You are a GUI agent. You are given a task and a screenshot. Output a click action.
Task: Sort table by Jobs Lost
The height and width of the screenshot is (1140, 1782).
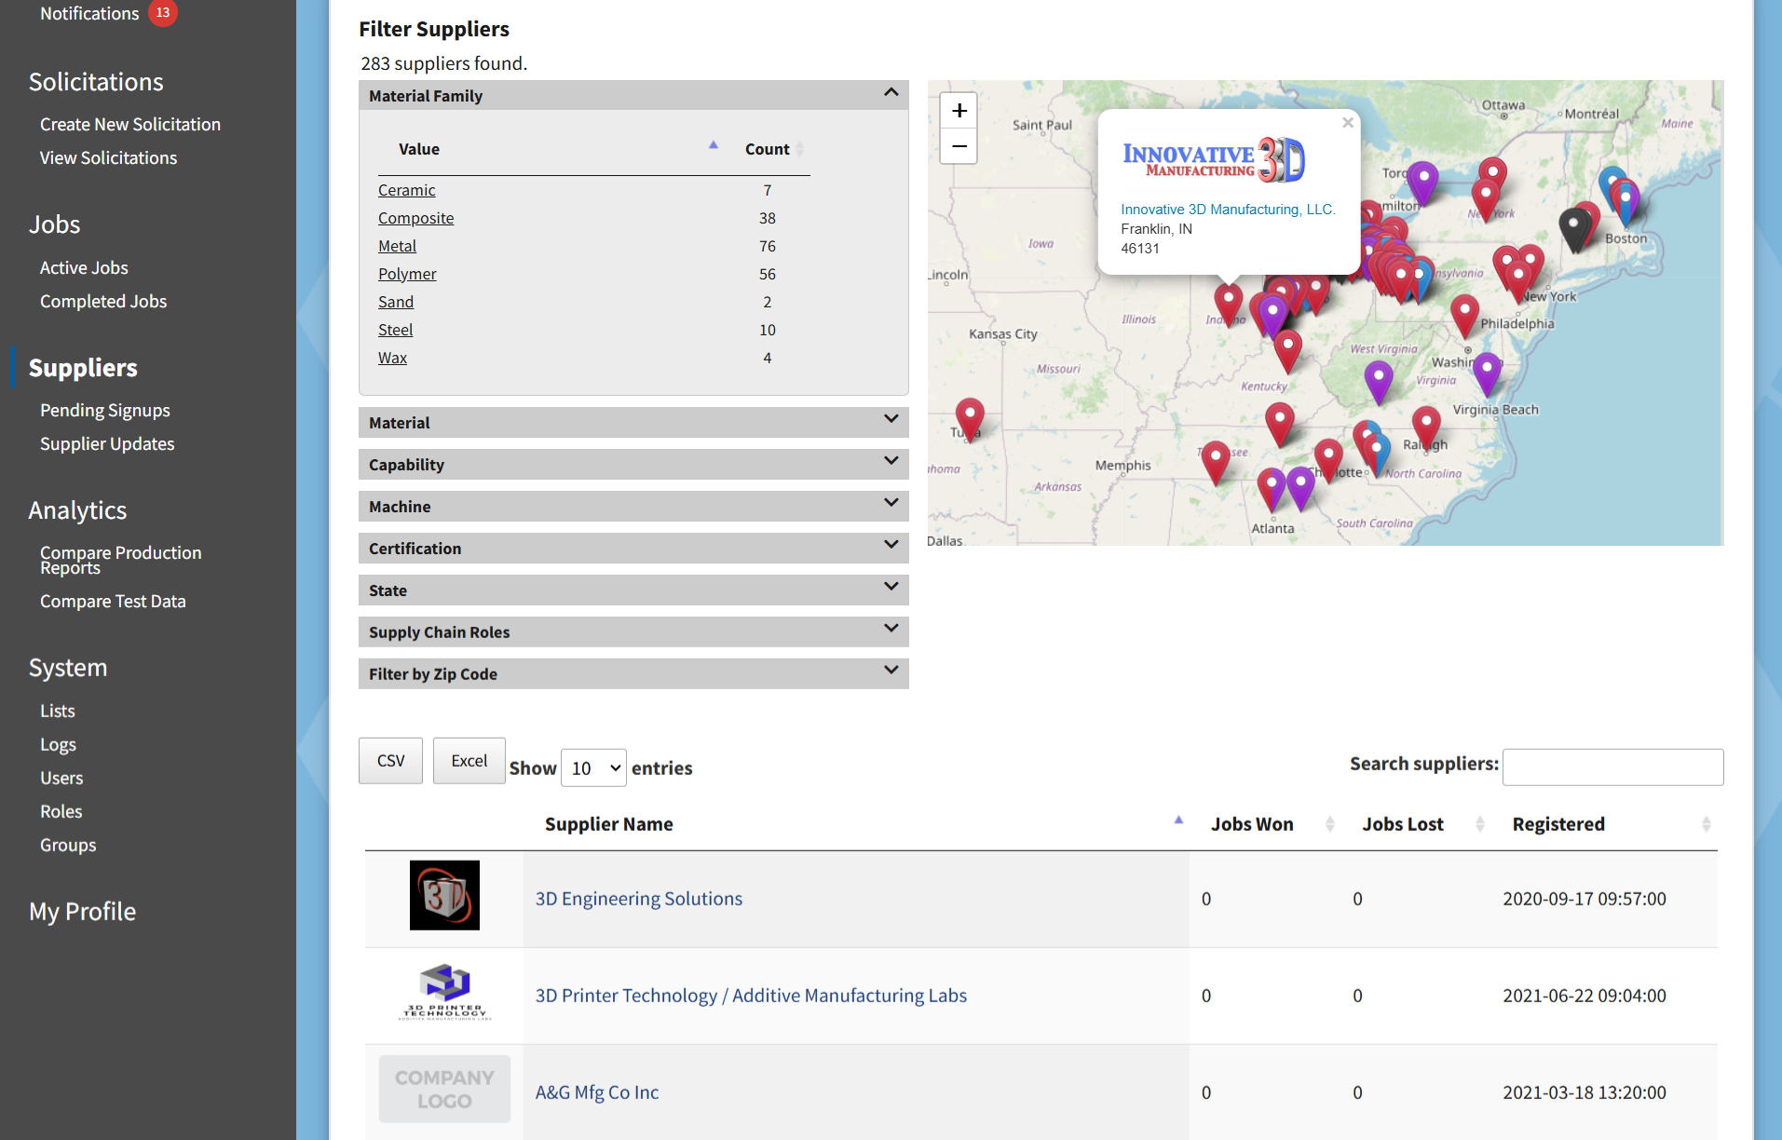(x=1416, y=824)
